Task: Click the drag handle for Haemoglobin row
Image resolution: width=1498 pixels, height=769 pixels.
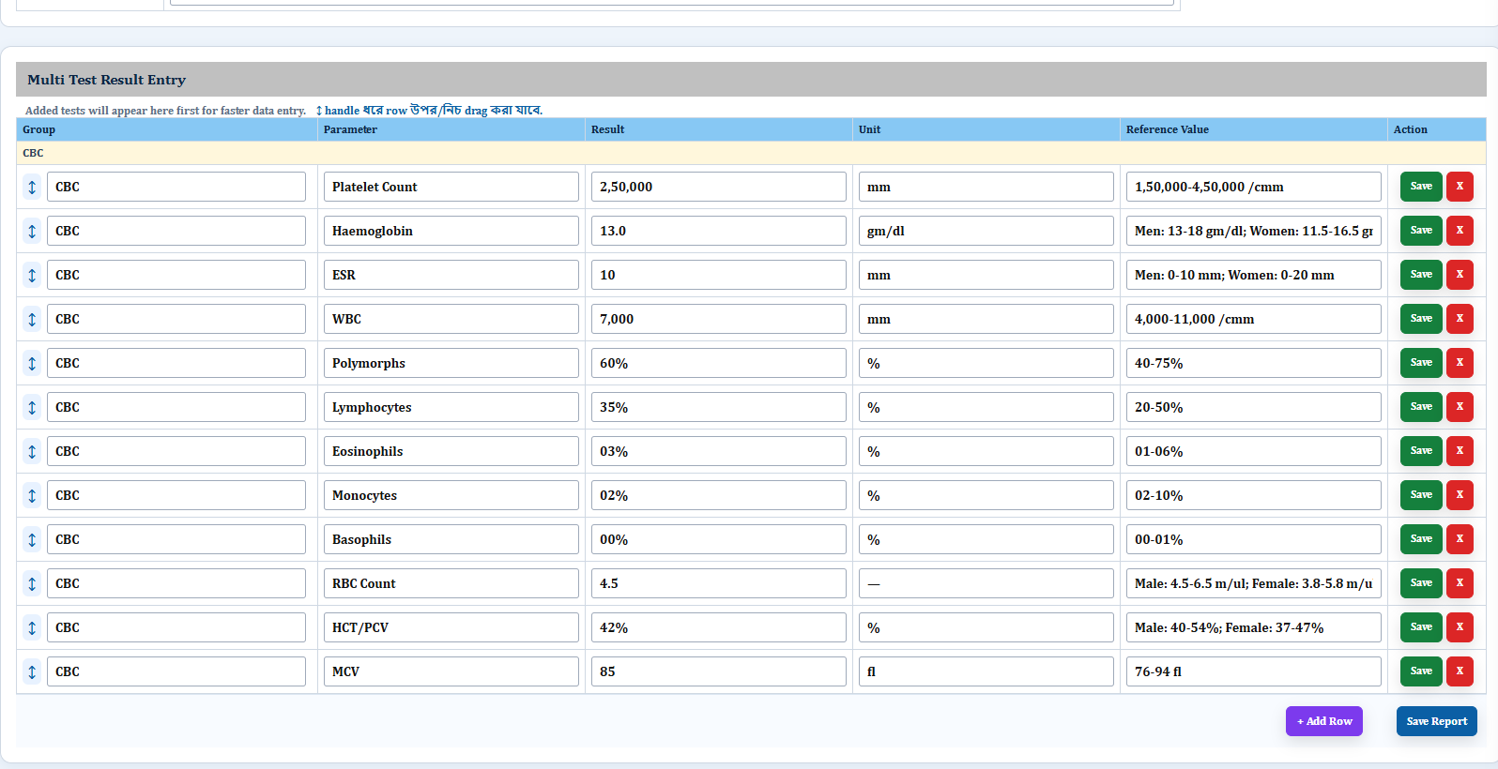Action: click(32, 231)
